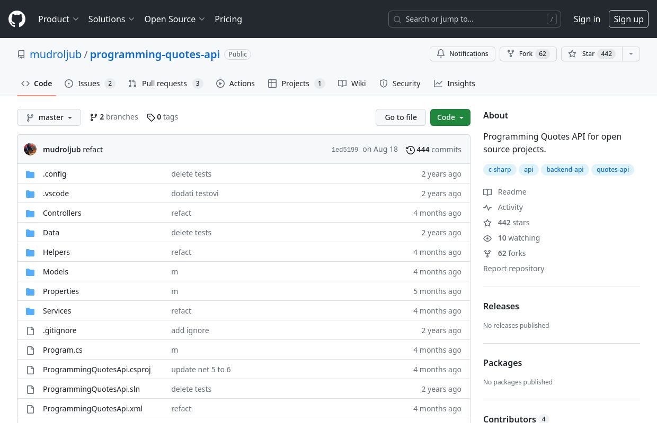Open the master branch selector

[x=49, y=117]
